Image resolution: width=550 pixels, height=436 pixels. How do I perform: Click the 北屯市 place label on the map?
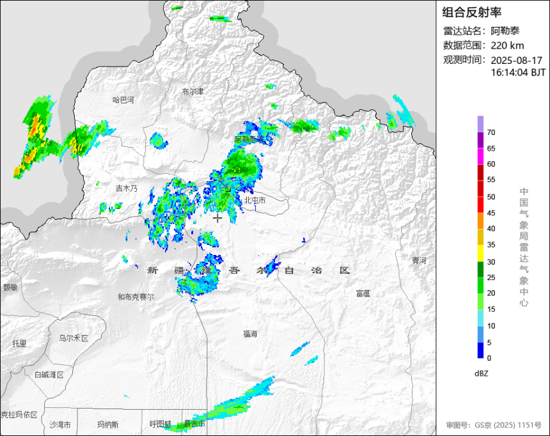pos(255,200)
